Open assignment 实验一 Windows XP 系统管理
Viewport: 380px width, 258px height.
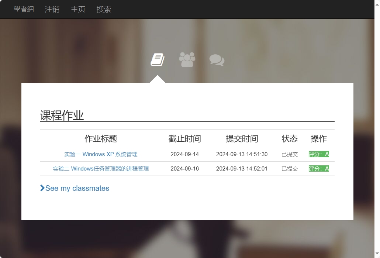pyautogui.click(x=101, y=154)
